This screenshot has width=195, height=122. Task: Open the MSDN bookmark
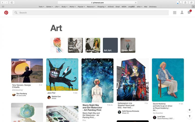tap(124, 7)
